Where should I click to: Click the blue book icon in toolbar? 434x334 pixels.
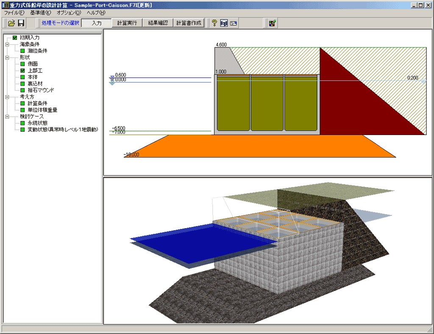tap(224, 23)
